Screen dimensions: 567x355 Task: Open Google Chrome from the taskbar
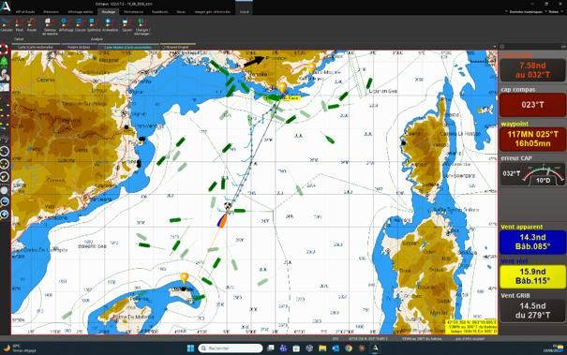pos(349,348)
